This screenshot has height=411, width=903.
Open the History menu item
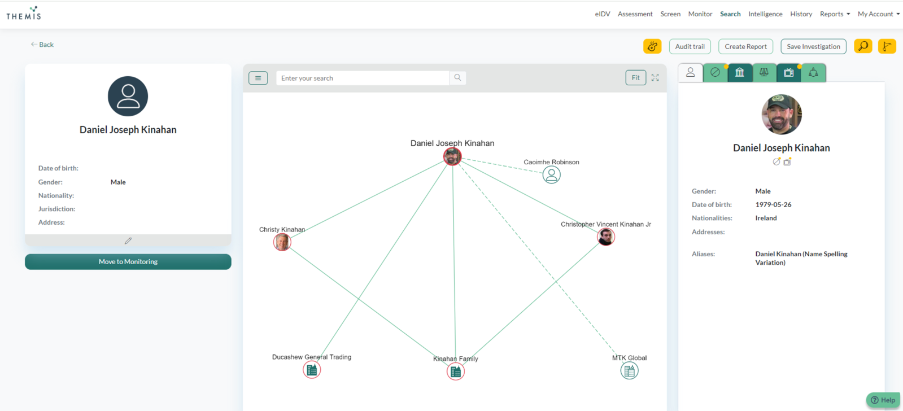[801, 14]
